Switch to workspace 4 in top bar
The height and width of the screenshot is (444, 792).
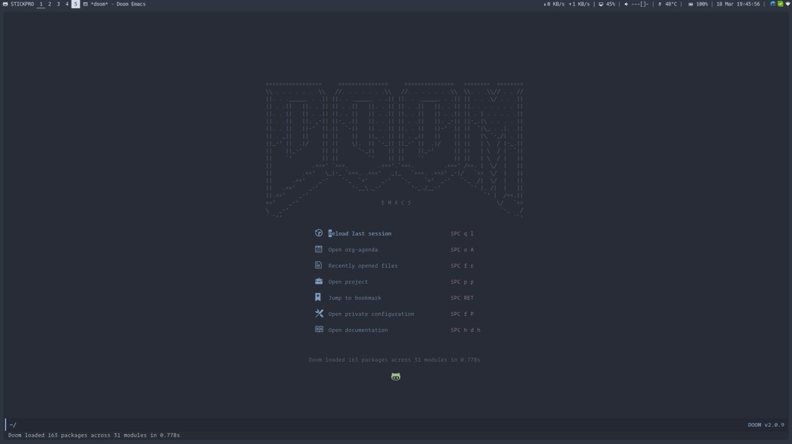67,4
